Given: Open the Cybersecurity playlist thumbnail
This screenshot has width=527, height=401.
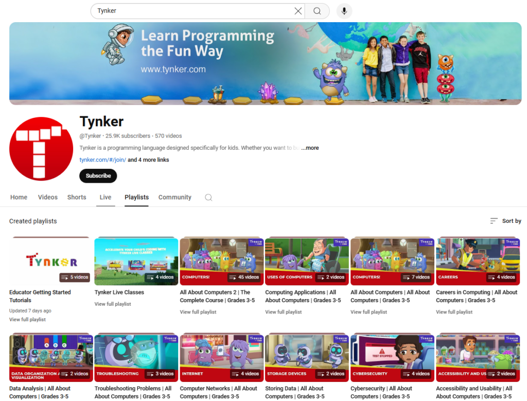Looking at the screenshot, I should [x=392, y=358].
